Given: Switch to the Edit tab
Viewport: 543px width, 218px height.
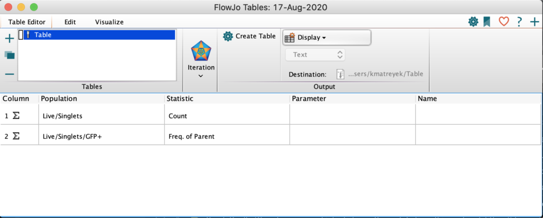Looking at the screenshot, I should [x=70, y=22].
